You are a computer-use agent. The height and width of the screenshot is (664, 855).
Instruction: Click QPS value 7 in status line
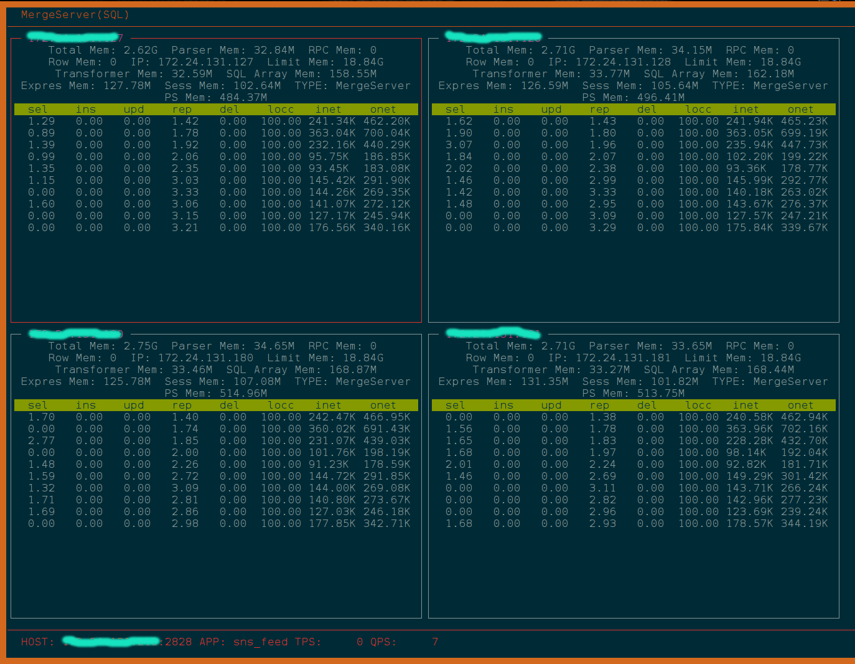tap(435, 642)
